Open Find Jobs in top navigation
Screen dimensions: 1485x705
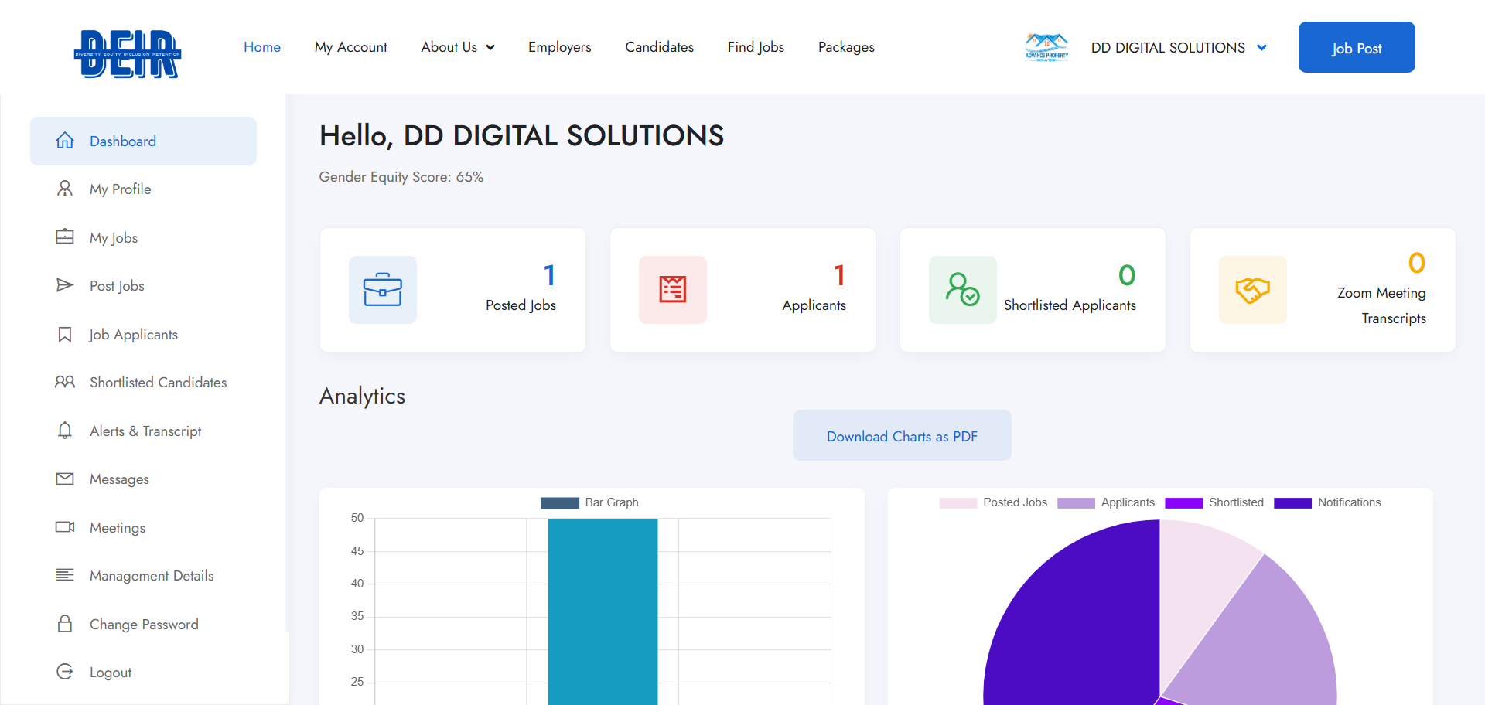point(756,47)
